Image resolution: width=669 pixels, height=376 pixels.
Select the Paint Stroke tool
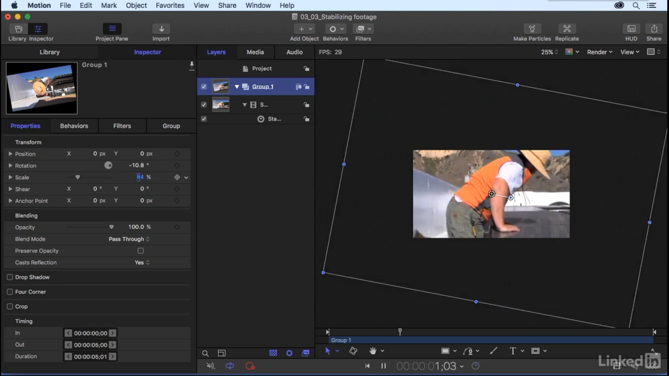coord(493,351)
